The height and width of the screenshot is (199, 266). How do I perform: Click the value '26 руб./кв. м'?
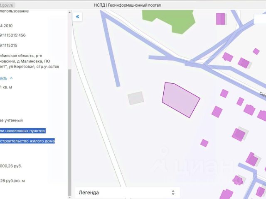[12, 181]
